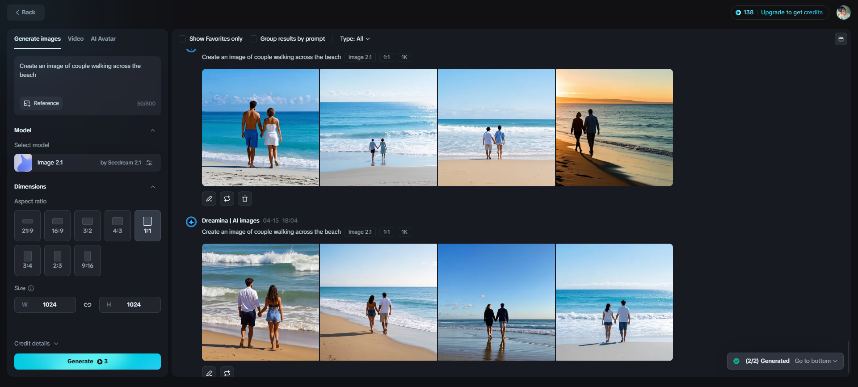This screenshot has height=387, width=858.
Task: Click the Back button
Action: click(25, 13)
